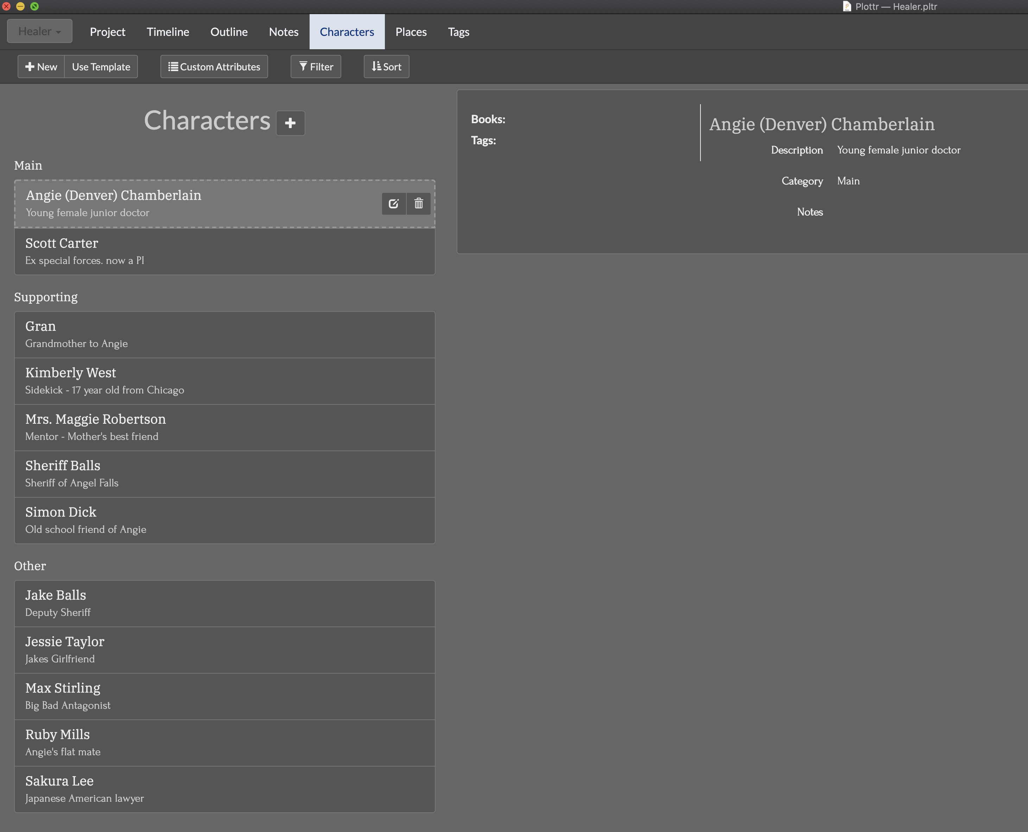The height and width of the screenshot is (832, 1028).
Task: Expand the Healer book dropdown
Action: [40, 32]
